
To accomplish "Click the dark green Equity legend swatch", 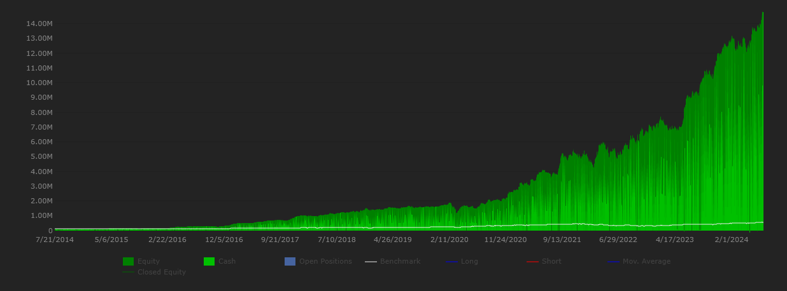I will (x=128, y=261).
